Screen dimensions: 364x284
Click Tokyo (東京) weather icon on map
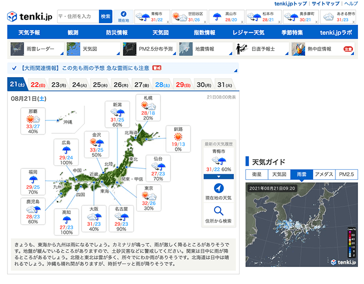(148, 196)
